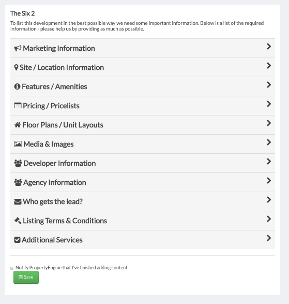Open the Floor Plans / Unit Layouts section
This screenshot has width=289, height=304.
tap(143, 125)
